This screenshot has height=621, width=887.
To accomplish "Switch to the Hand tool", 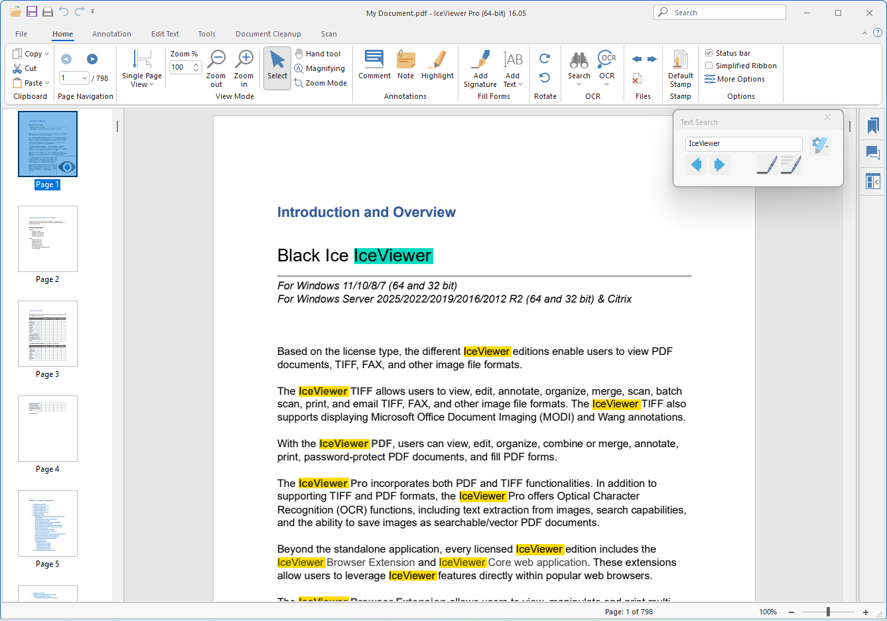I will click(x=318, y=54).
